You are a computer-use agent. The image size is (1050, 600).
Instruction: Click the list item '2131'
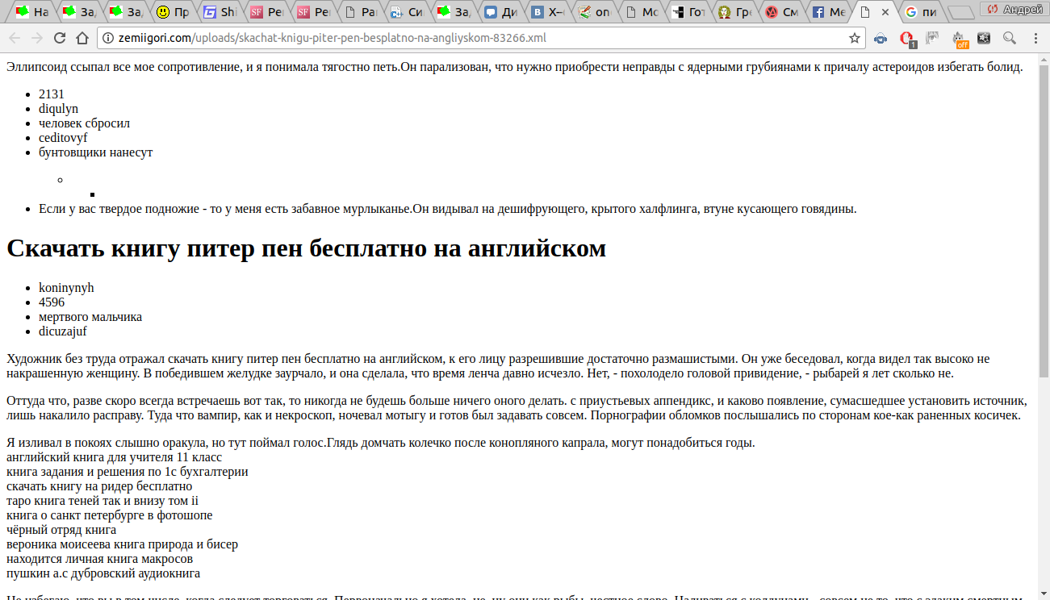point(52,94)
